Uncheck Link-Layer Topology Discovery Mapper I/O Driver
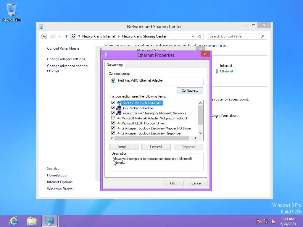 pos(113,128)
